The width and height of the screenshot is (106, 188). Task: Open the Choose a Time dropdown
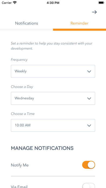(53, 125)
